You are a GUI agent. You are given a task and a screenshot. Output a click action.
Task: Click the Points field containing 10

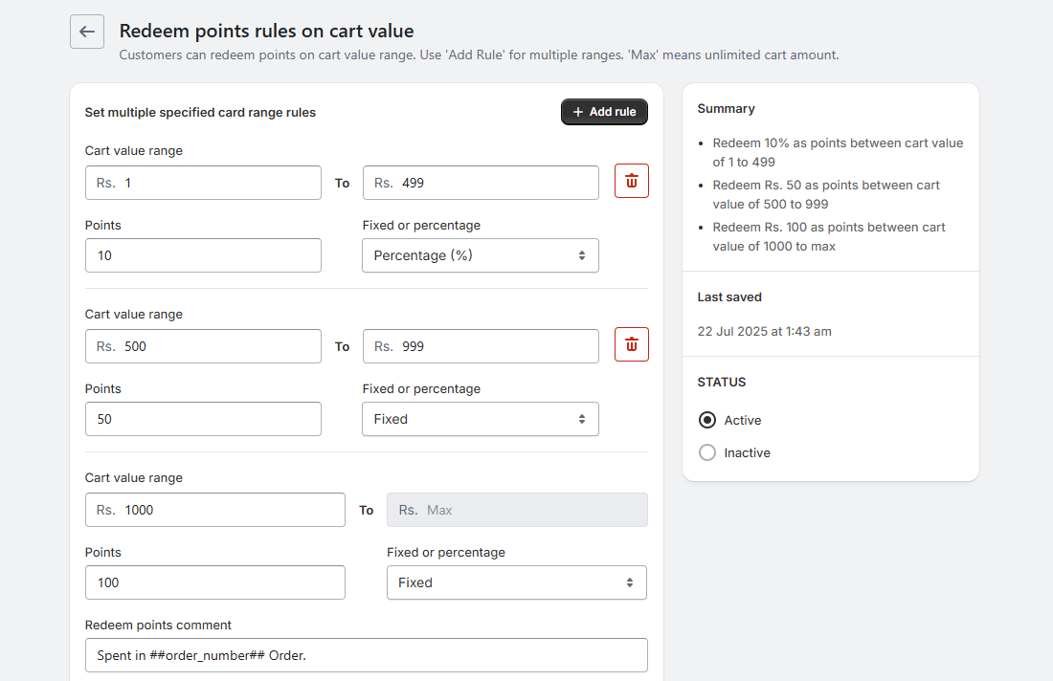tap(203, 255)
